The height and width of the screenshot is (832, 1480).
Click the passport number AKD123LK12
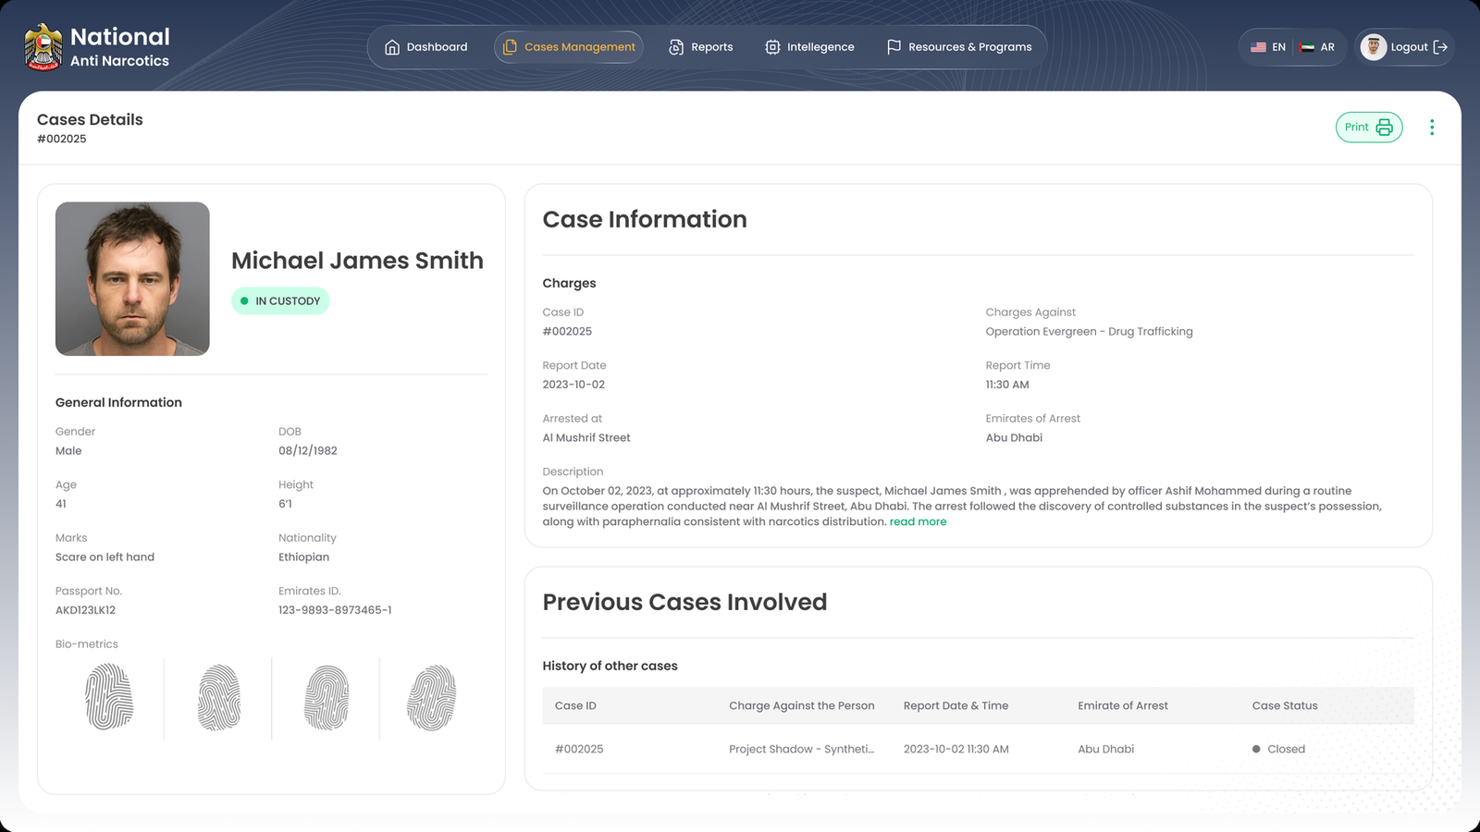(x=85, y=610)
